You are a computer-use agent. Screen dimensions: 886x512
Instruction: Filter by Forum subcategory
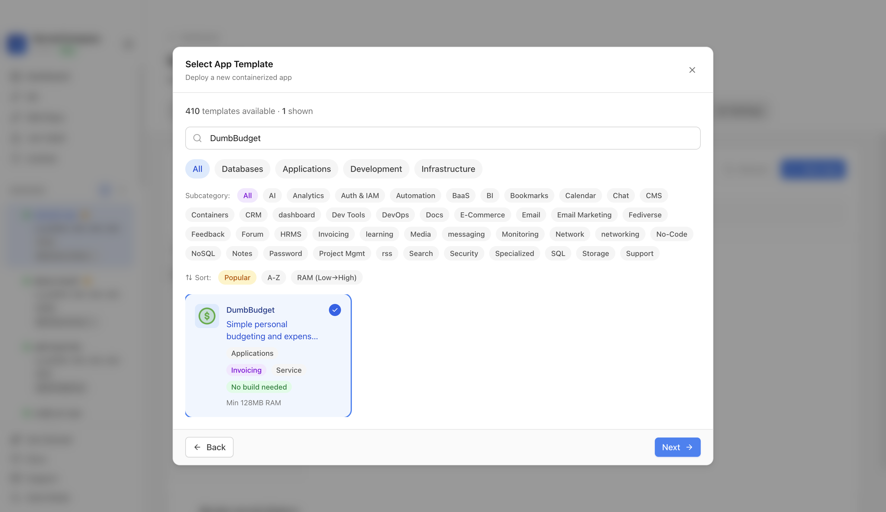[252, 234]
